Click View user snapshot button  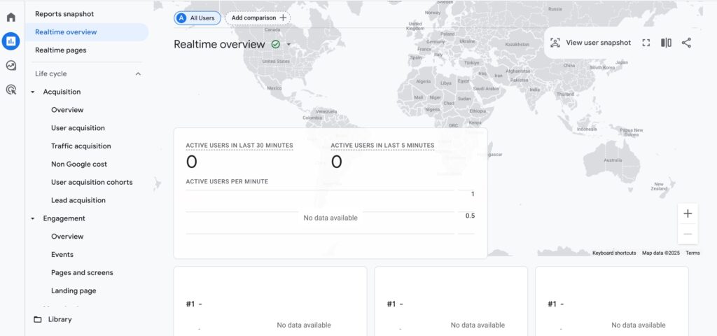pos(590,43)
